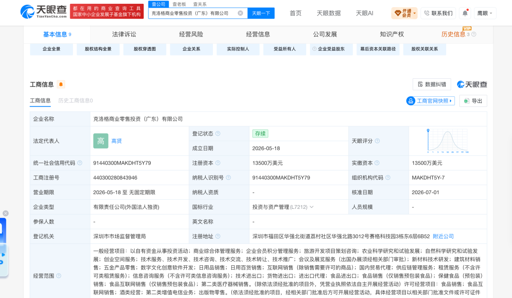This screenshot has height=298, width=512.
Task: Click the icon on 工商官网快照 button
Action: [411, 101]
